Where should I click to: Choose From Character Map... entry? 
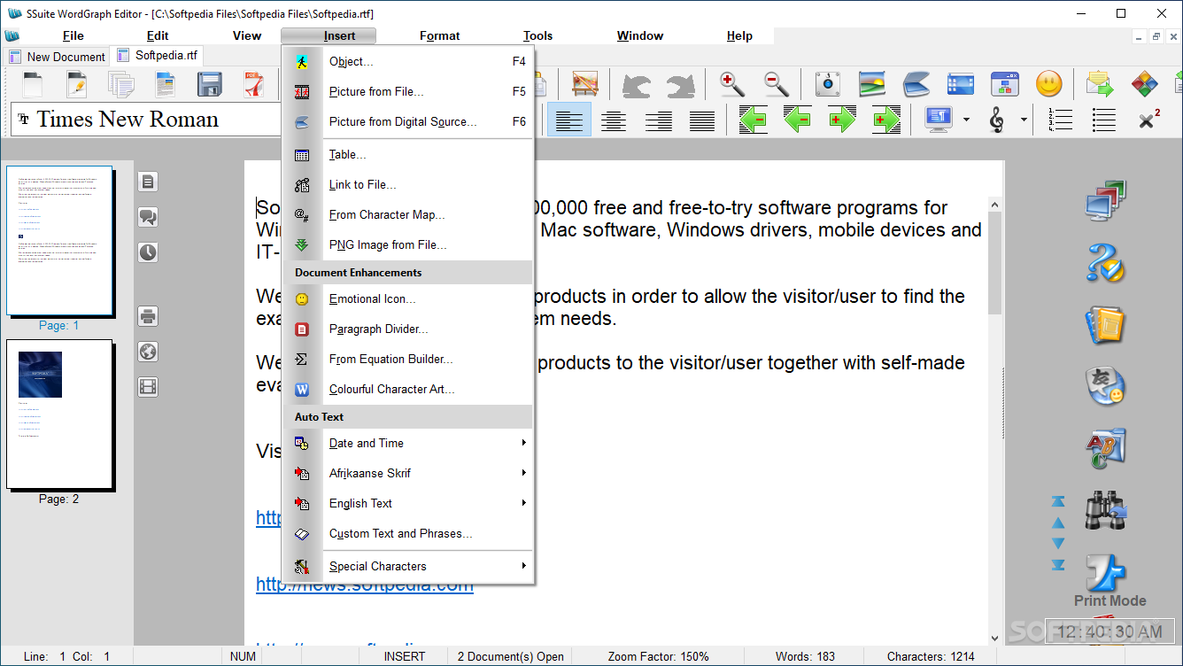point(408,214)
